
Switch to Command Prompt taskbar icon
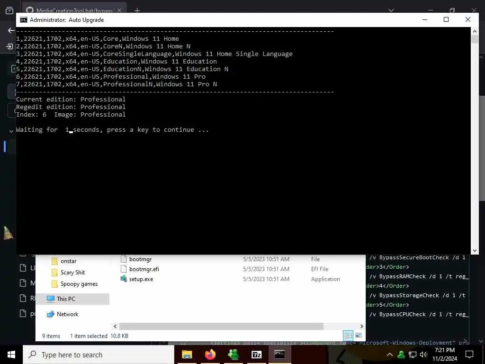click(279, 355)
